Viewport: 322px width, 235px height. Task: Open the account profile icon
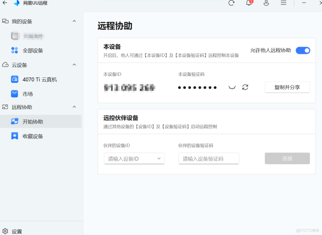[266, 3]
